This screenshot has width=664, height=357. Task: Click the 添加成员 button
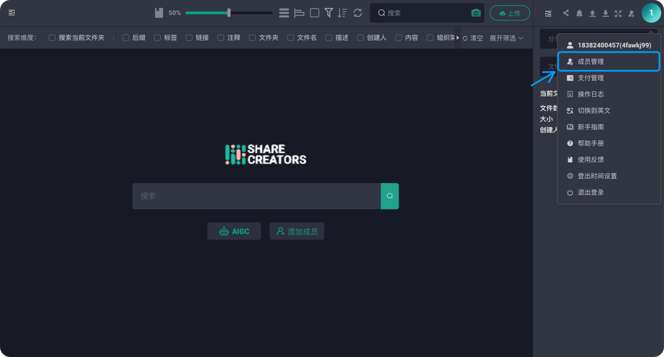pos(297,231)
